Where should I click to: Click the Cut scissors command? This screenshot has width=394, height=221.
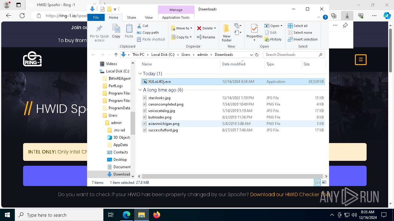pos(143,26)
